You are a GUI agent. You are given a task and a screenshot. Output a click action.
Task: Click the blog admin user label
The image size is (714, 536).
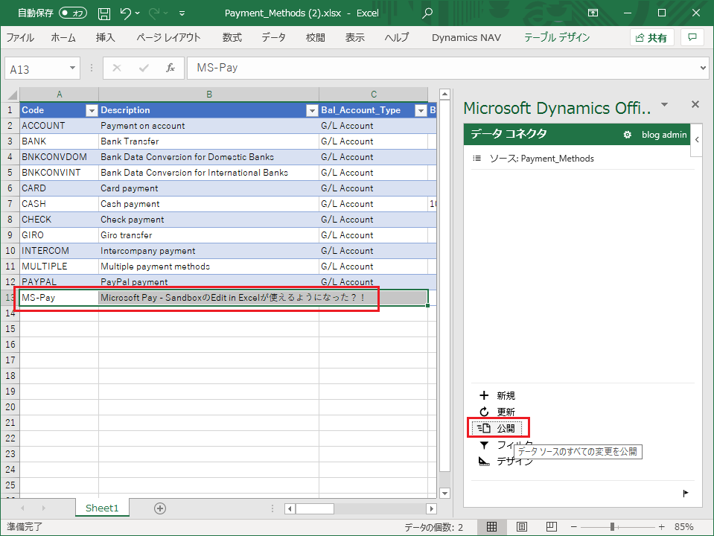pyautogui.click(x=664, y=135)
